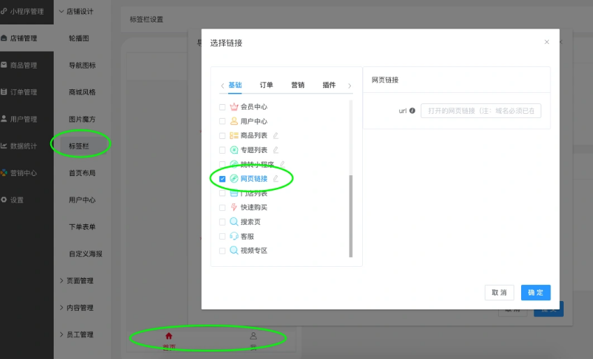Click the magnifier icon beside 视频专区
The height and width of the screenshot is (359, 593).
234,250
